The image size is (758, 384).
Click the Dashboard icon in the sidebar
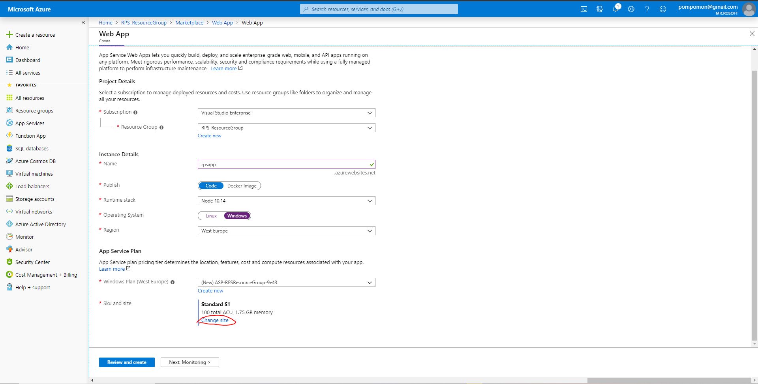9,60
